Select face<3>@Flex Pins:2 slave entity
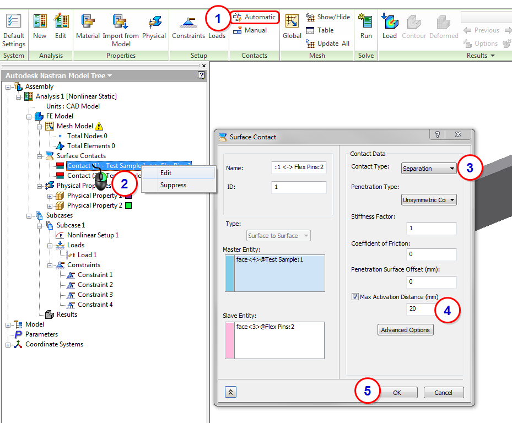The height and width of the screenshot is (423, 512). (x=265, y=327)
